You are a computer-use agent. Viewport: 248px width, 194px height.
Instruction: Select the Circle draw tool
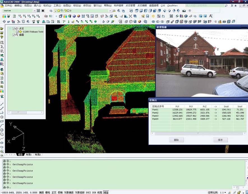[x=2, y=130]
